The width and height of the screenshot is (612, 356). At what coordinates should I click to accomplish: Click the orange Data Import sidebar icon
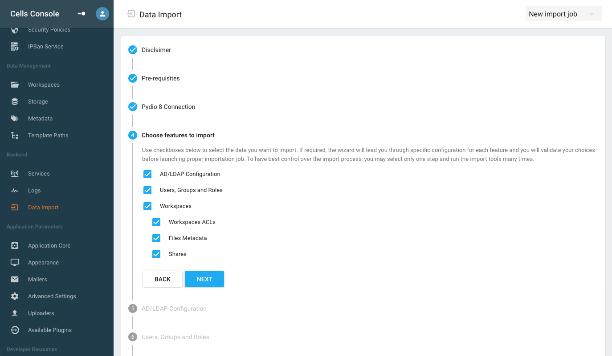(15, 208)
